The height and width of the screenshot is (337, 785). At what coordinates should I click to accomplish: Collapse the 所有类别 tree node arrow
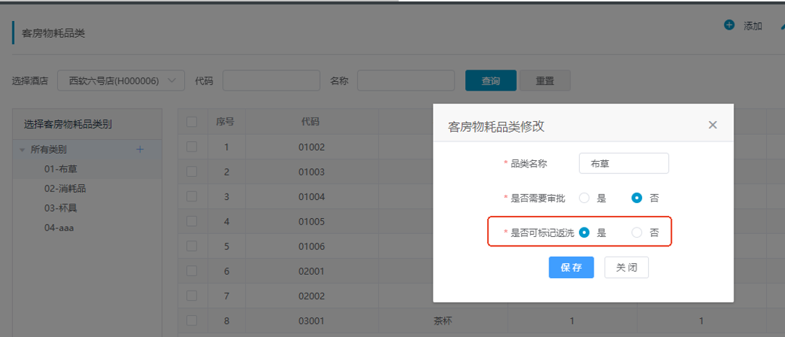click(x=22, y=150)
